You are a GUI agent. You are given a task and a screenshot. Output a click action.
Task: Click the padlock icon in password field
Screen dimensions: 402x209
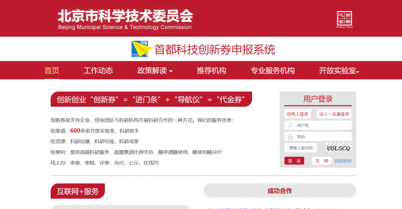tap(291, 137)
